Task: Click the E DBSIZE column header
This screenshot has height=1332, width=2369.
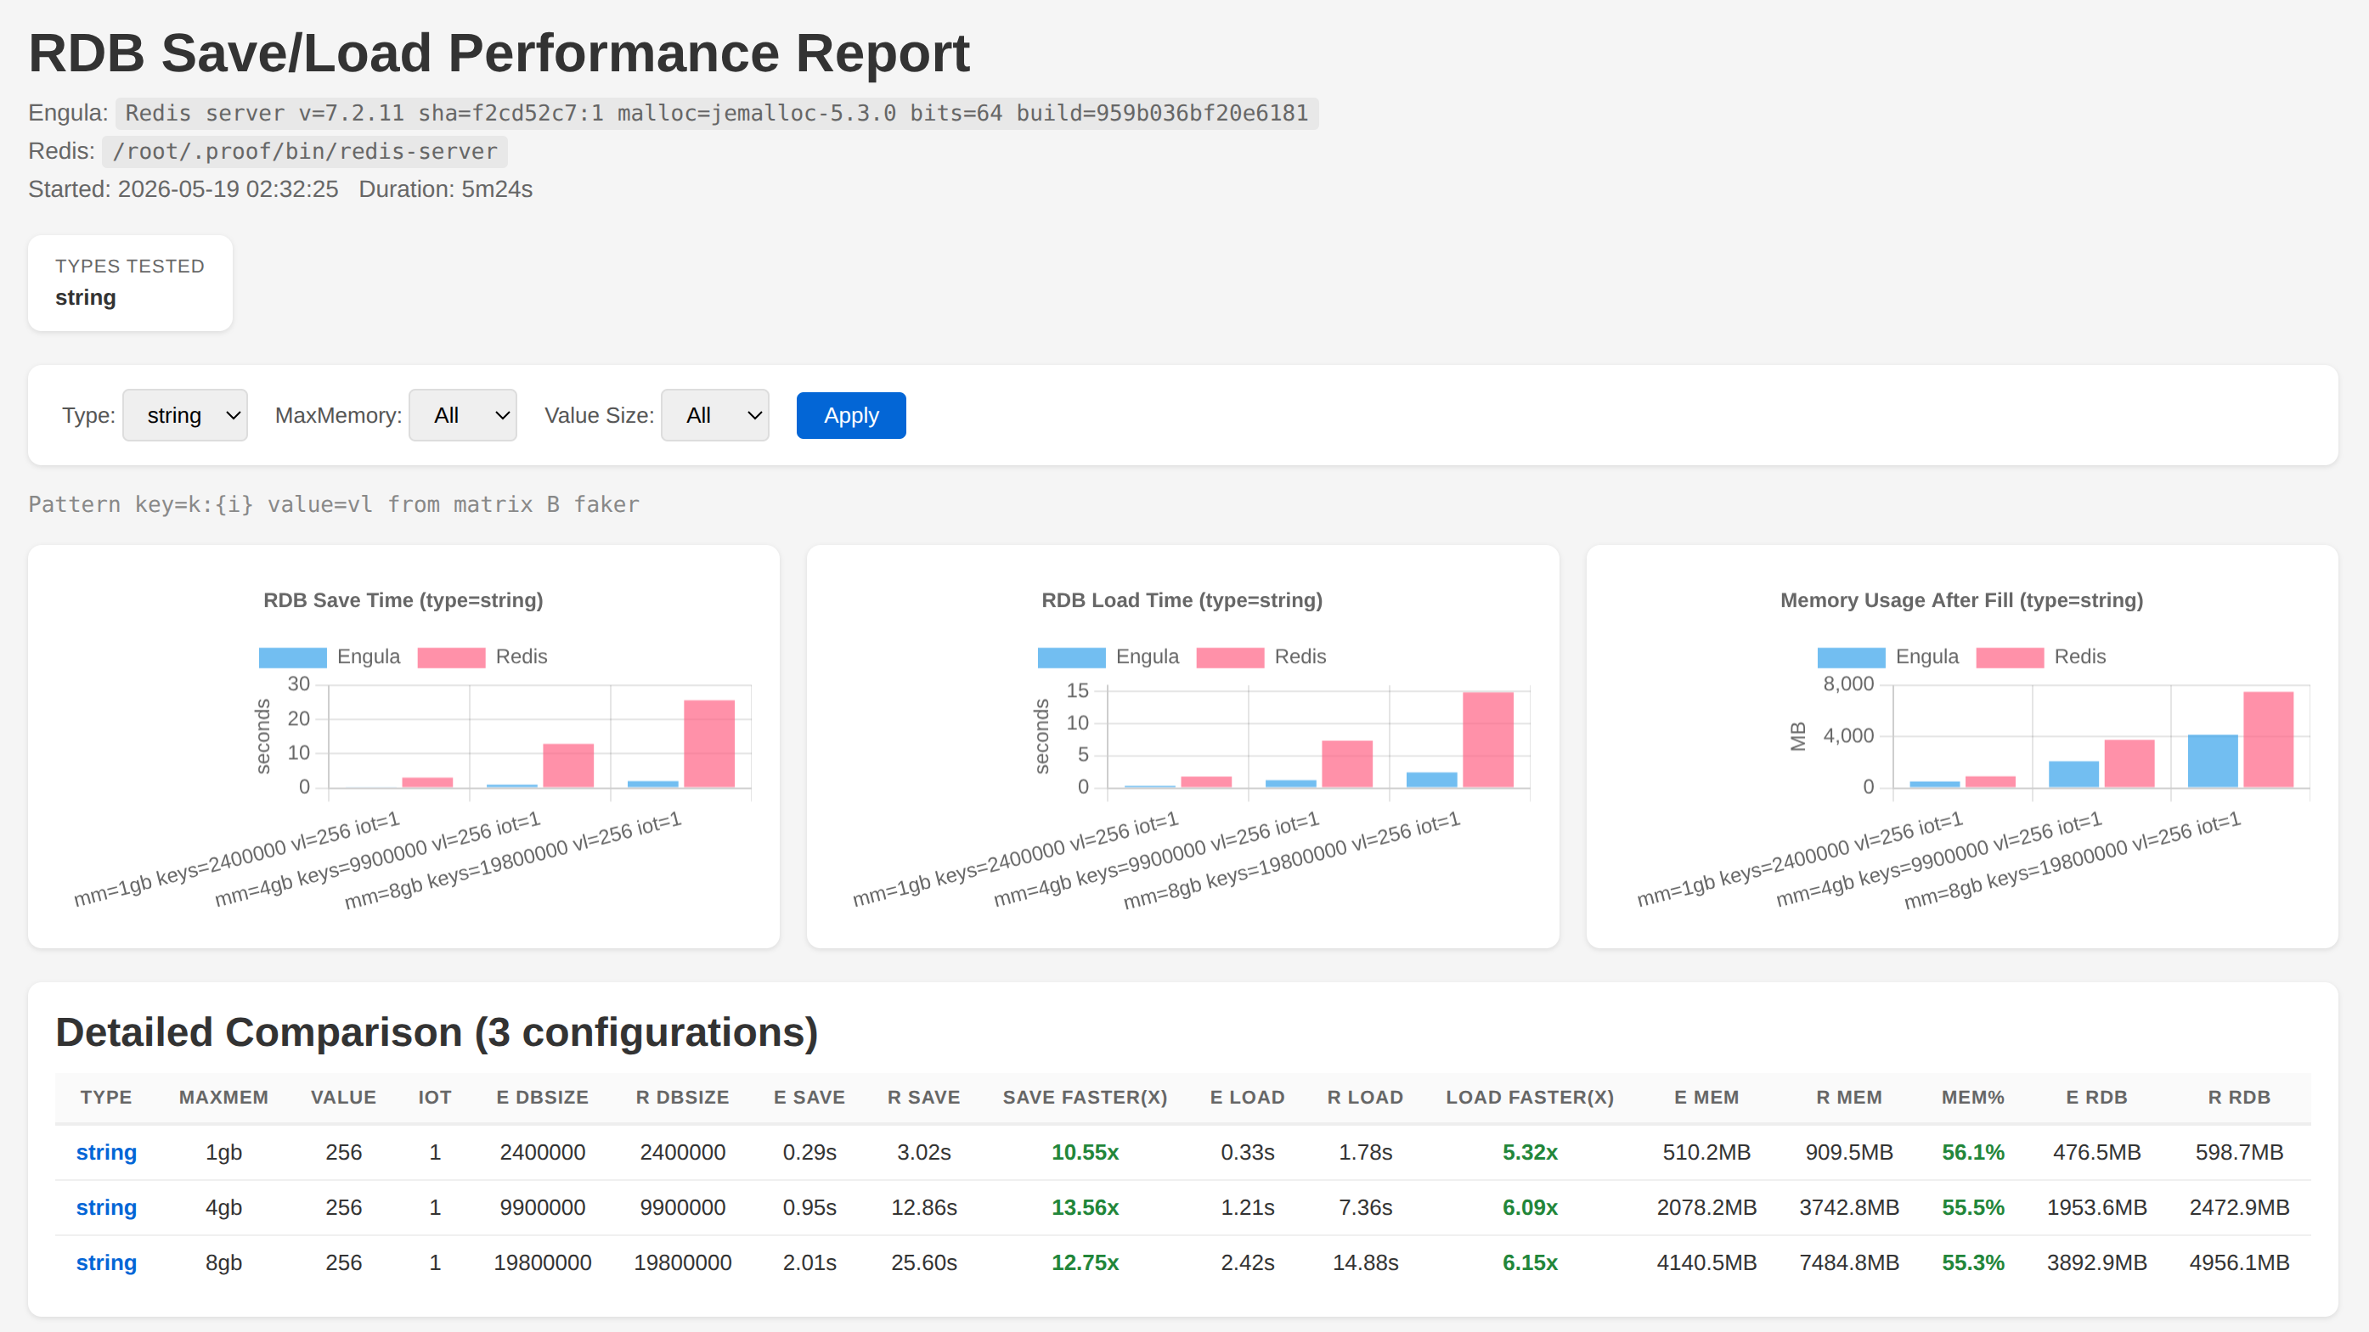Action: click(x=543, y=1097)
